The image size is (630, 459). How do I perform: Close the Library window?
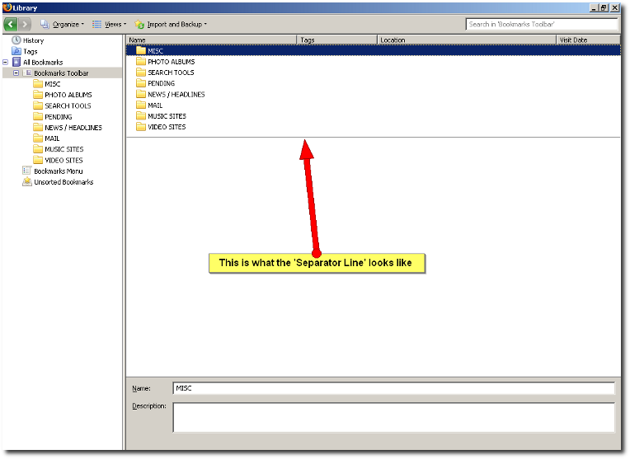(x=614, y=7)
